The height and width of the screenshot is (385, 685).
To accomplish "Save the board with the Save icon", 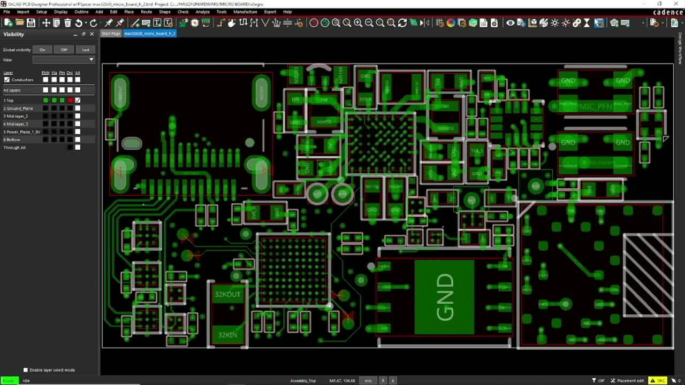I will 31,23.
